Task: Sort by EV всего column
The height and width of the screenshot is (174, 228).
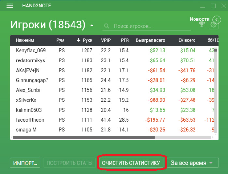Action: (187, 40)
